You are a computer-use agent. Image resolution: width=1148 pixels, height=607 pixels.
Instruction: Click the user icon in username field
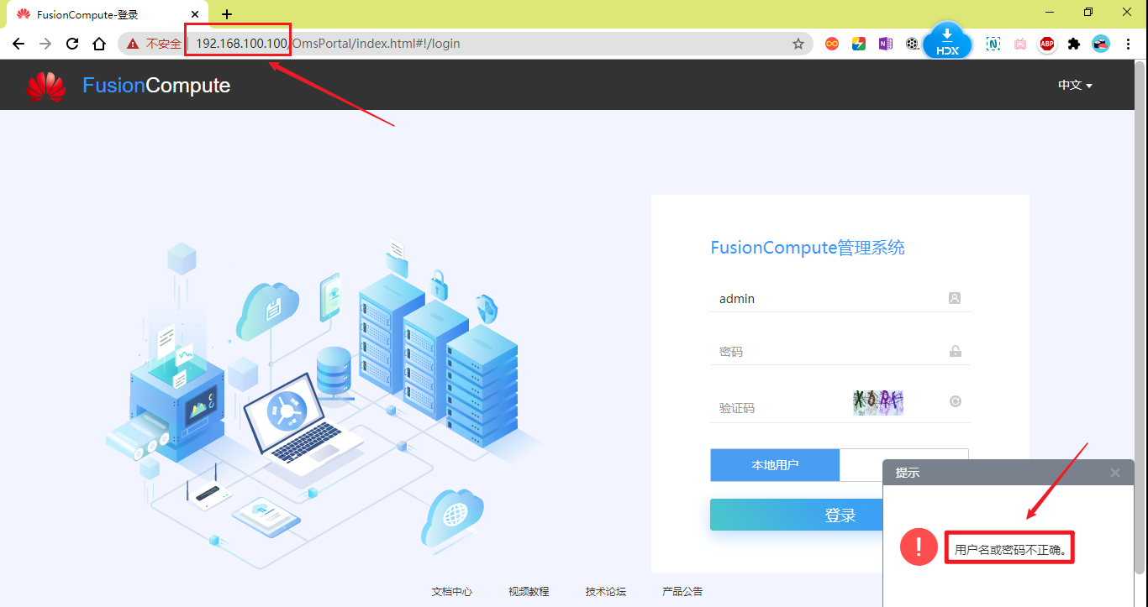click(x=955, y=298)
